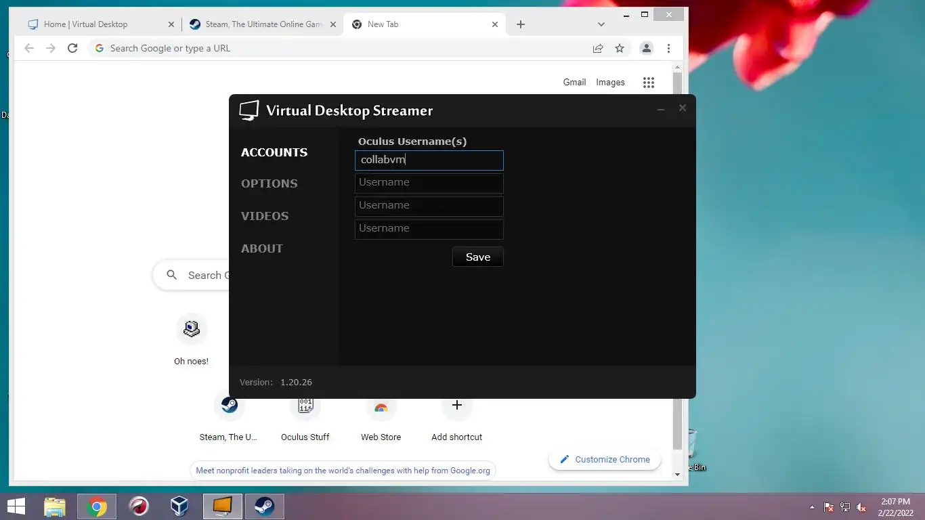Close the Virtual Desktop Streamer window
Image resolution: width=925 pixels, height=520 pixels.
click(x=683, y=108)
